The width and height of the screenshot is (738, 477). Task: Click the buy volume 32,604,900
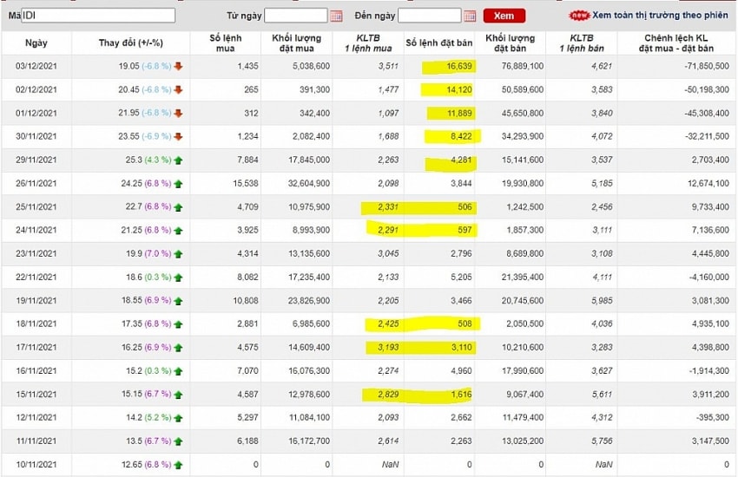[x=309, y=184]
